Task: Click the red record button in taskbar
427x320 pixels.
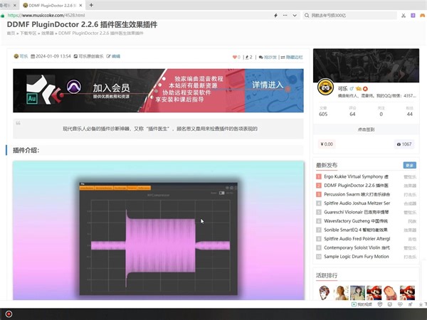Action: pos(9,314)
